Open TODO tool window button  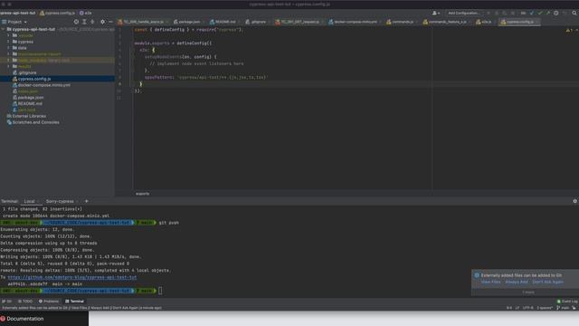pyautogui.click(x=25, y=302)
